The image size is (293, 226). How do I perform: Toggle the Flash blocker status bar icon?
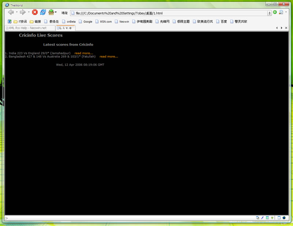(263, 218)
